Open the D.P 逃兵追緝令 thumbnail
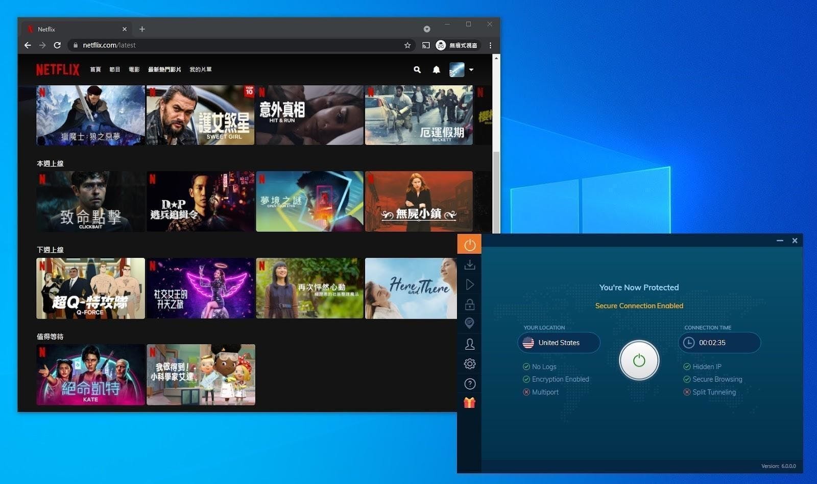This screenshot has height=484, width=817. point(200,201)
